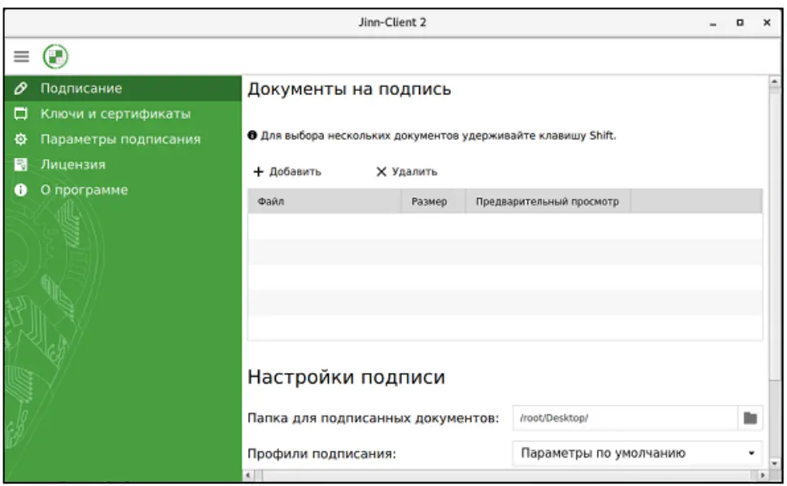Click the Предварительный просмотр column header
Screen dimensions: 787x486
(549, 200)
